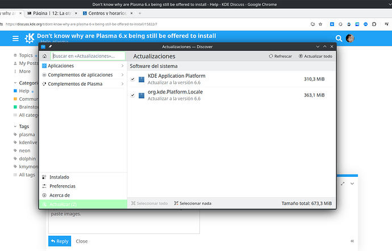Open Complementos de Plasma category

pyautogui.click(x=83, y=84)
